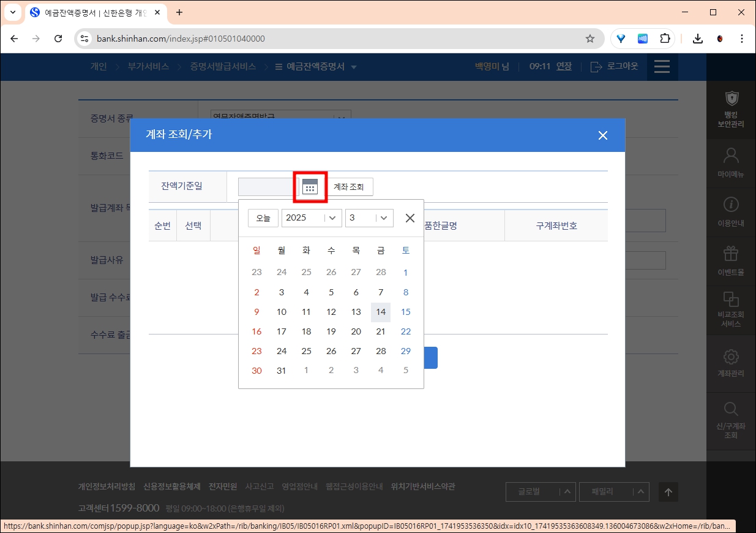Image resolution: width=756 pixels, height=533 pixels.
Task: Switch to the 예금잔액증명서 browser tab
Action: coord(86,12)
